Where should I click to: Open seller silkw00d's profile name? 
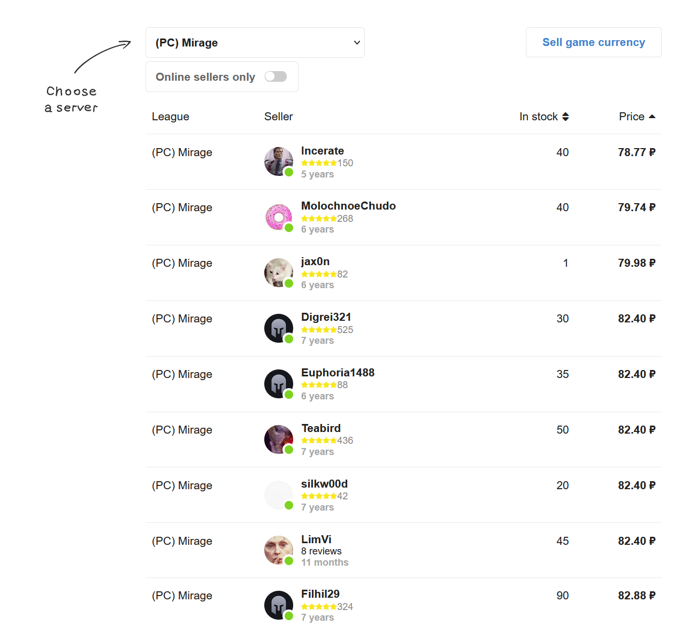324,484
